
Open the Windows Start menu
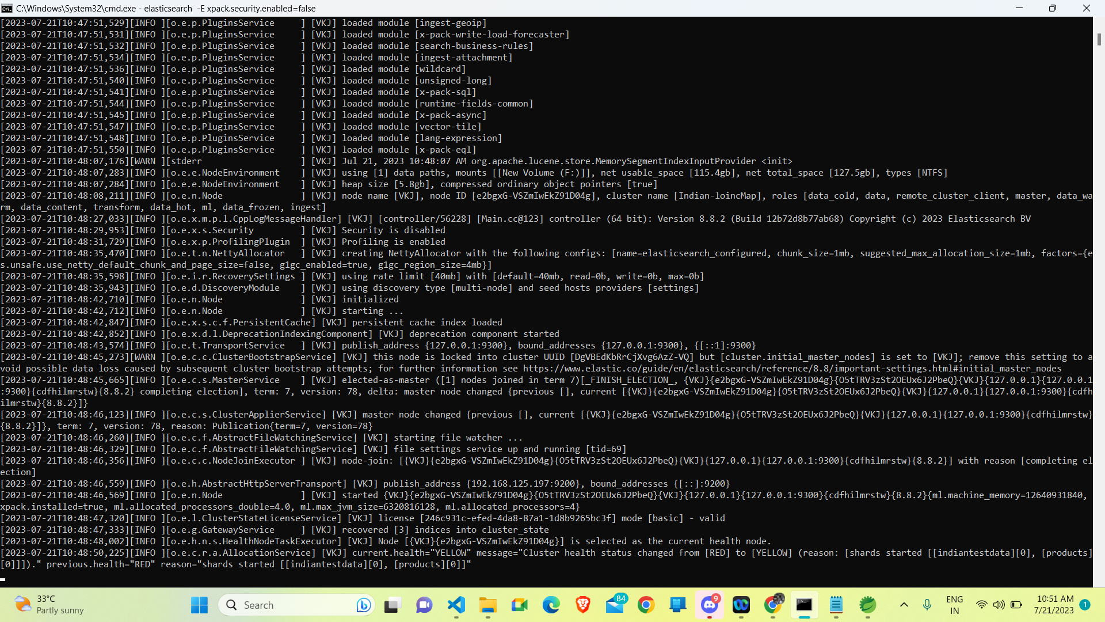click(199, 605)
